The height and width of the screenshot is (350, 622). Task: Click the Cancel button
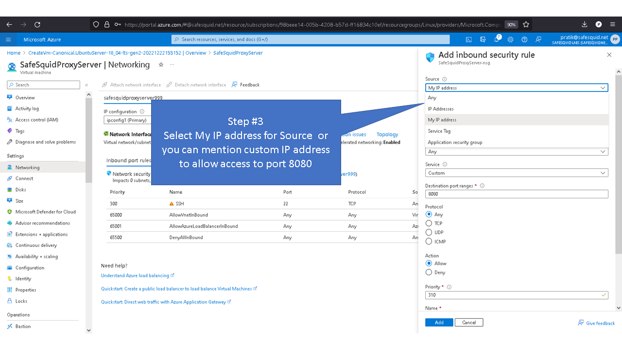pos(469,323)
